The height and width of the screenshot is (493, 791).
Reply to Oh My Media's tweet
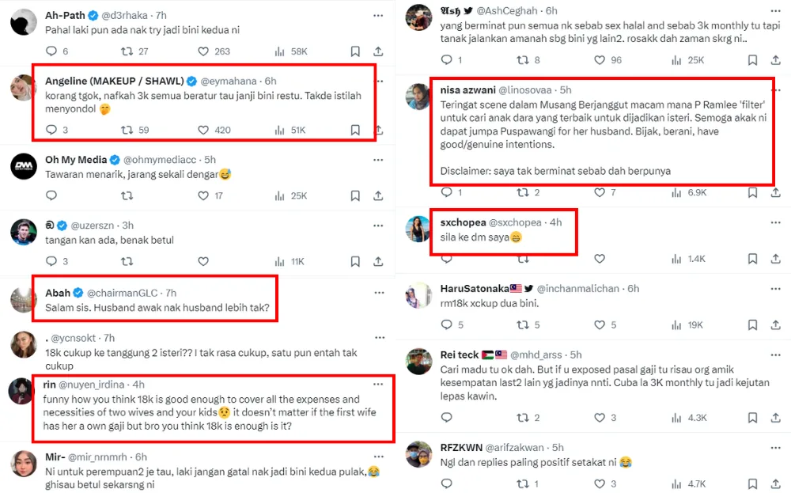tap(51, 195)
